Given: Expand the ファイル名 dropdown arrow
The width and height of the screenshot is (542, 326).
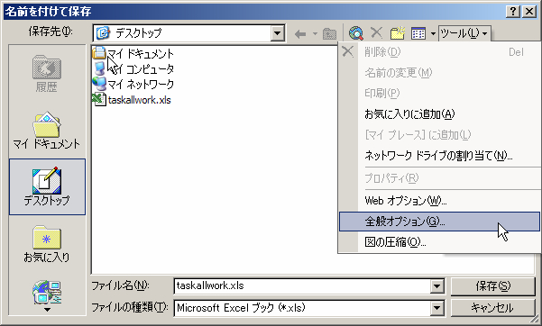Looking at the screenshot, I should point(436,286).
